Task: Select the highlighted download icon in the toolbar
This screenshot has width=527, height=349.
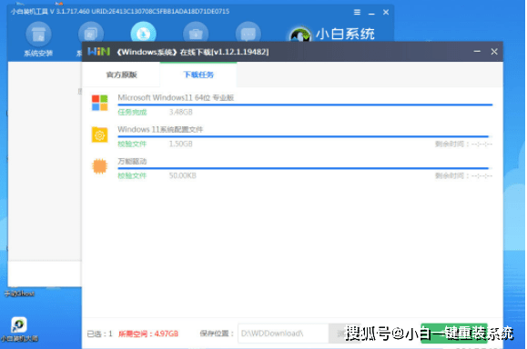Action: click(x=144, y=33)
